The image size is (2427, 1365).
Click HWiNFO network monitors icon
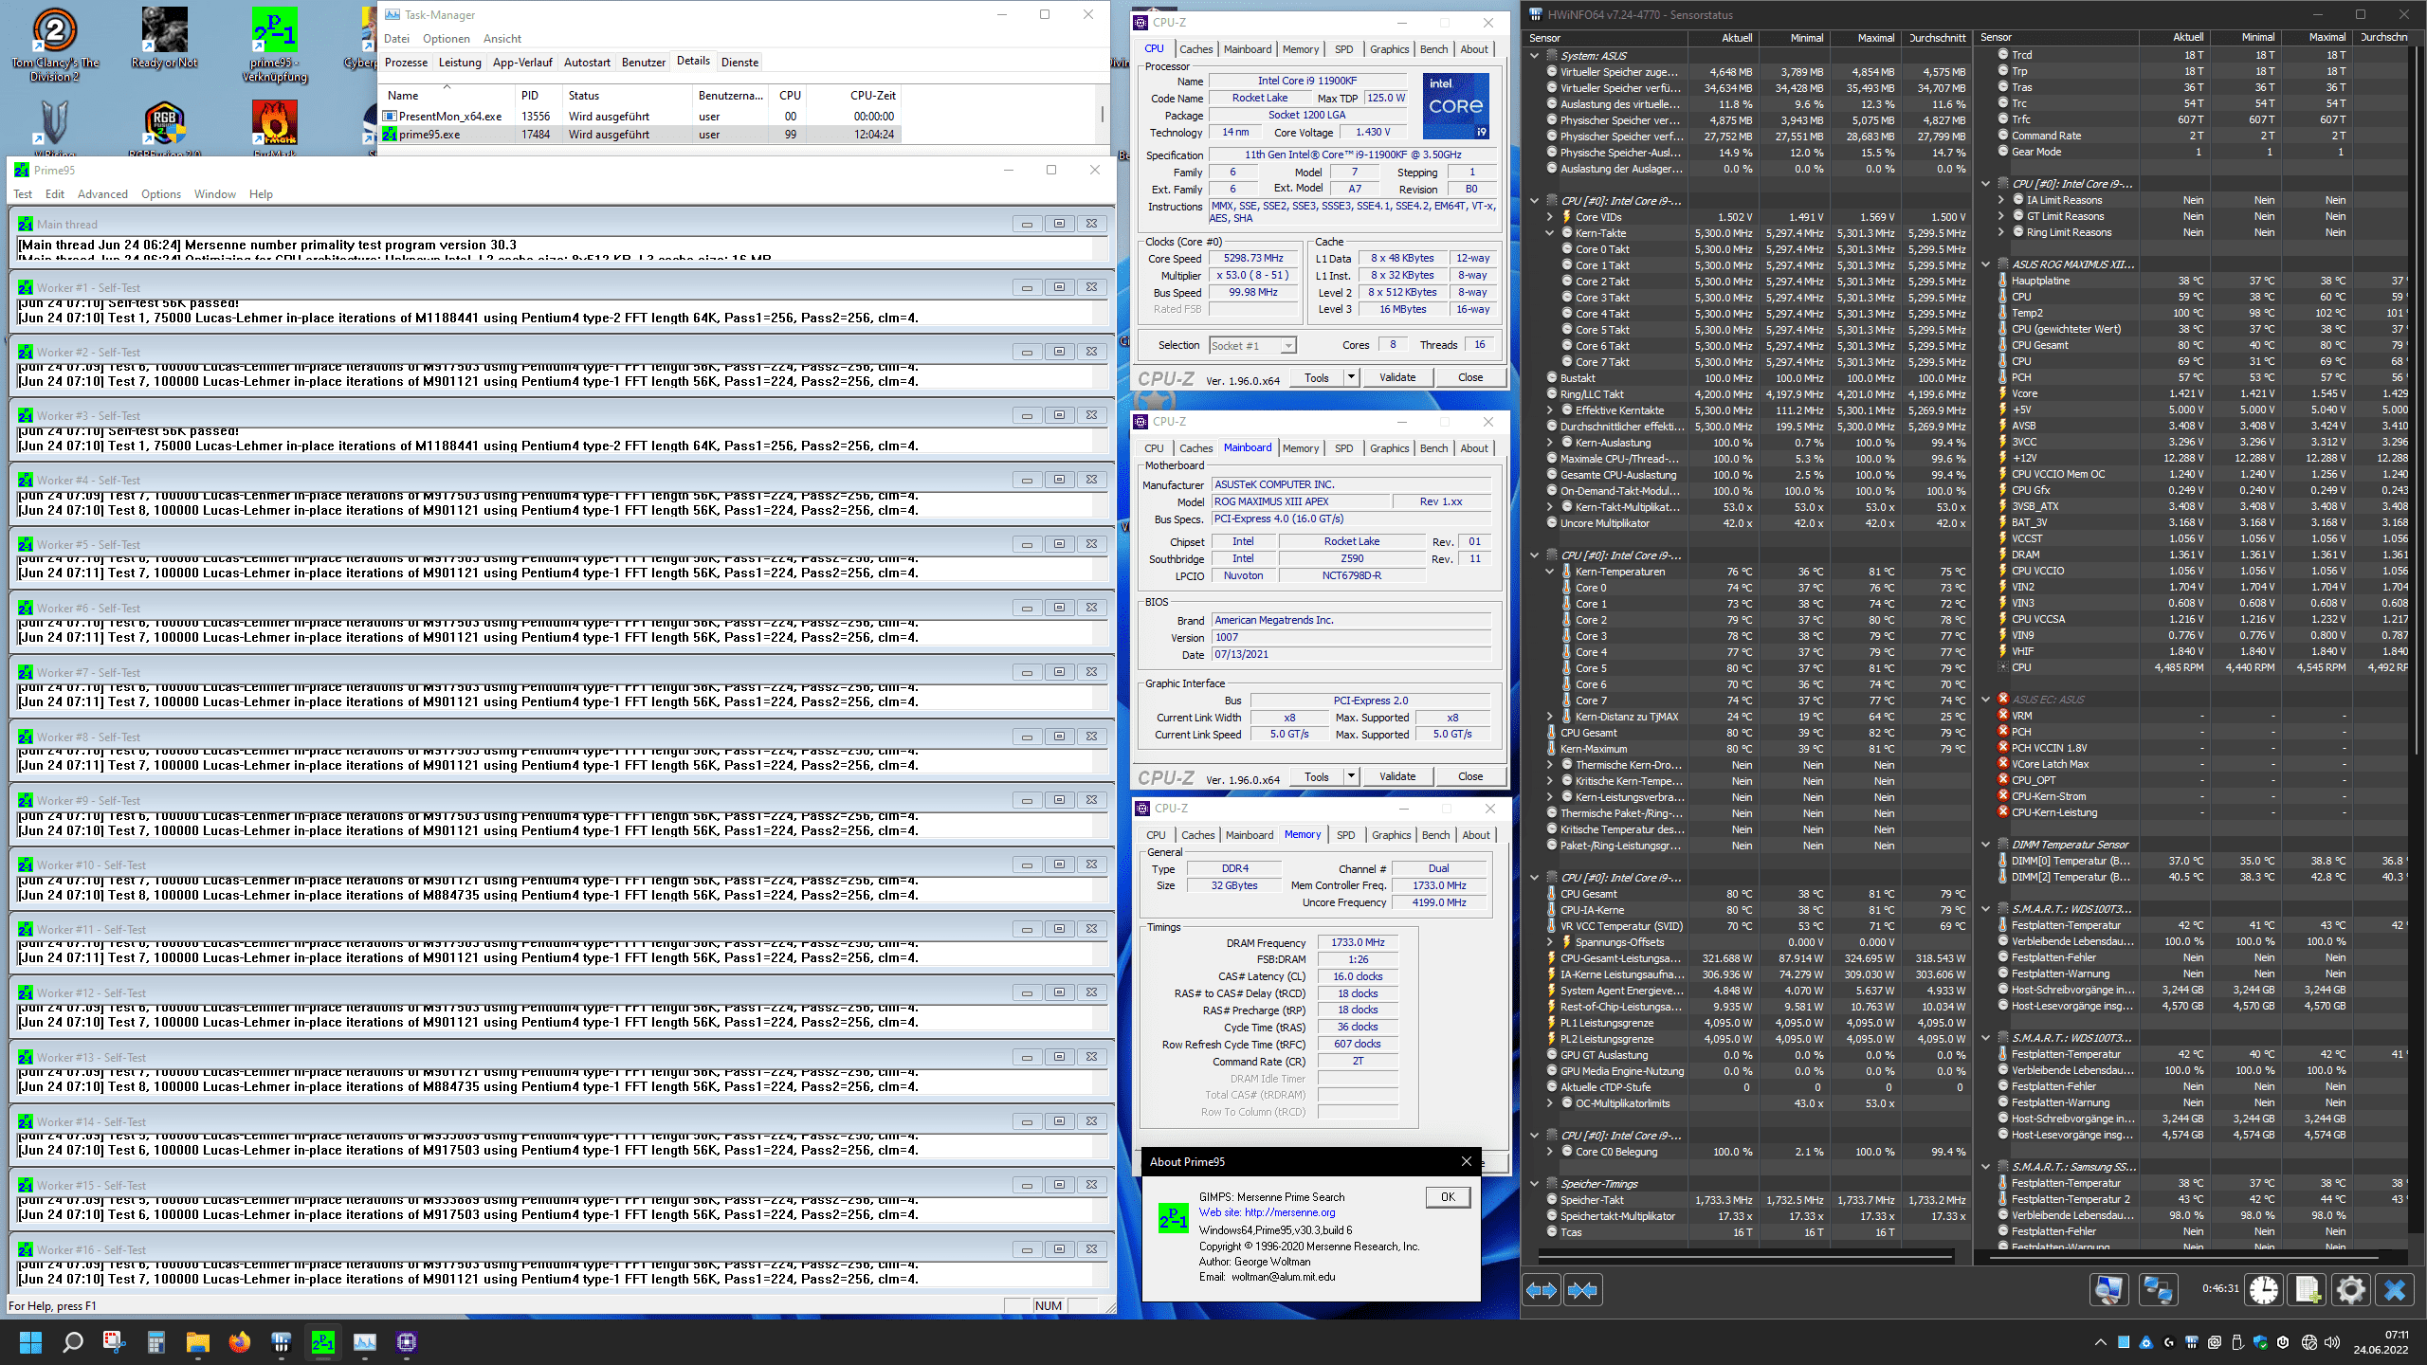[2159, 1290]
